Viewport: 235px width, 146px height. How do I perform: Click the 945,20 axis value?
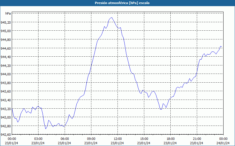pos(6,22)
